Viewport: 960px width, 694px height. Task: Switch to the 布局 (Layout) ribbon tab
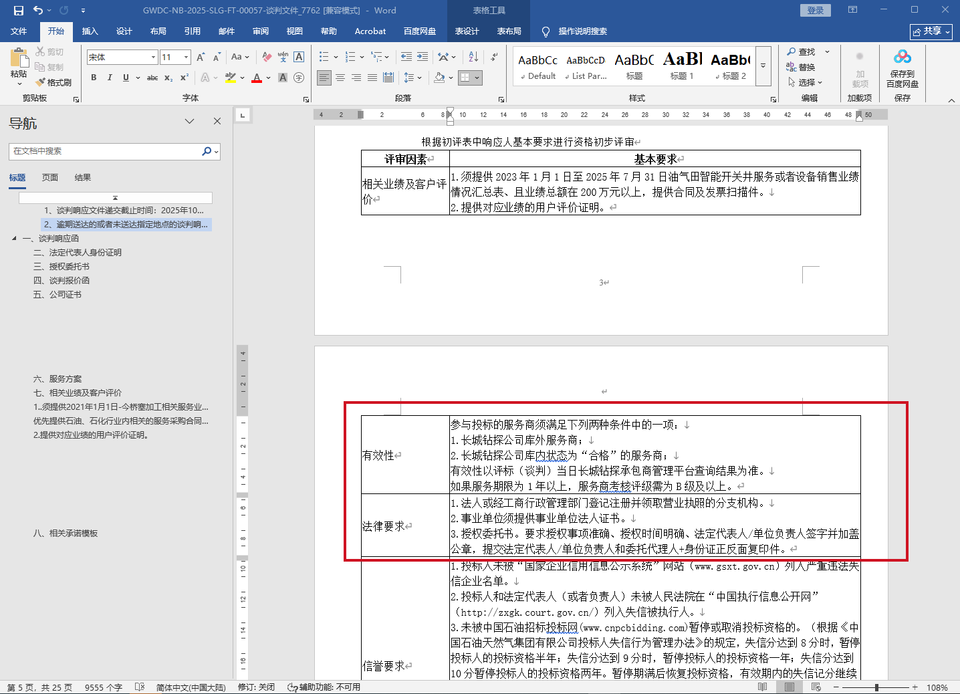pyautogui.click(x=158, y=31)
